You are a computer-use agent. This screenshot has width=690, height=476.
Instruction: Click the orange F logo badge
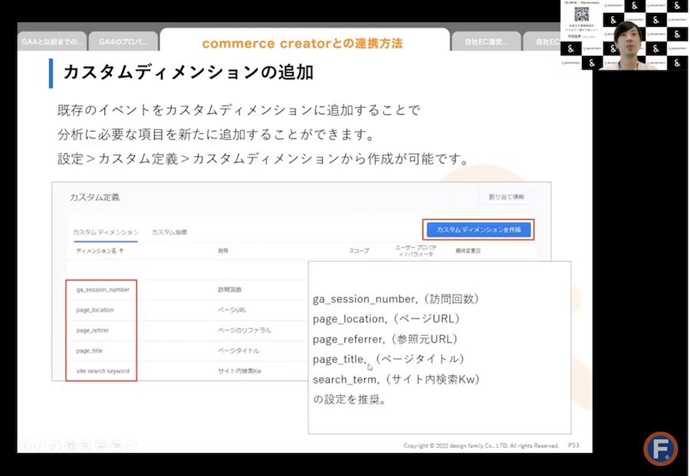[661, 448]
